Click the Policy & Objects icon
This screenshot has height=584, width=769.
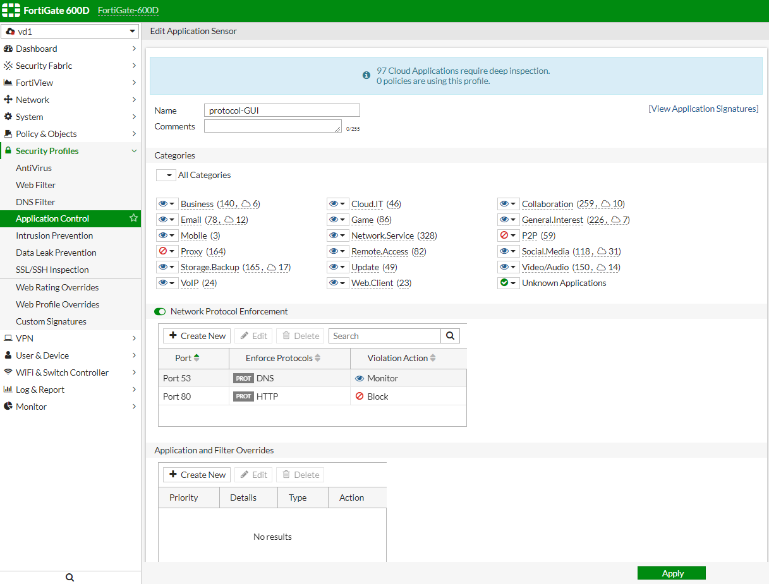click(8, 134)
